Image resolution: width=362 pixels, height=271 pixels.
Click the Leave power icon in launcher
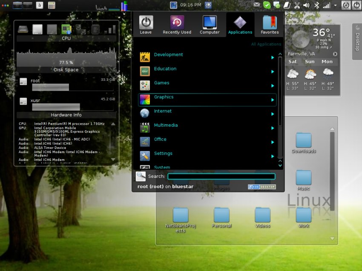(x=146, y=23)
